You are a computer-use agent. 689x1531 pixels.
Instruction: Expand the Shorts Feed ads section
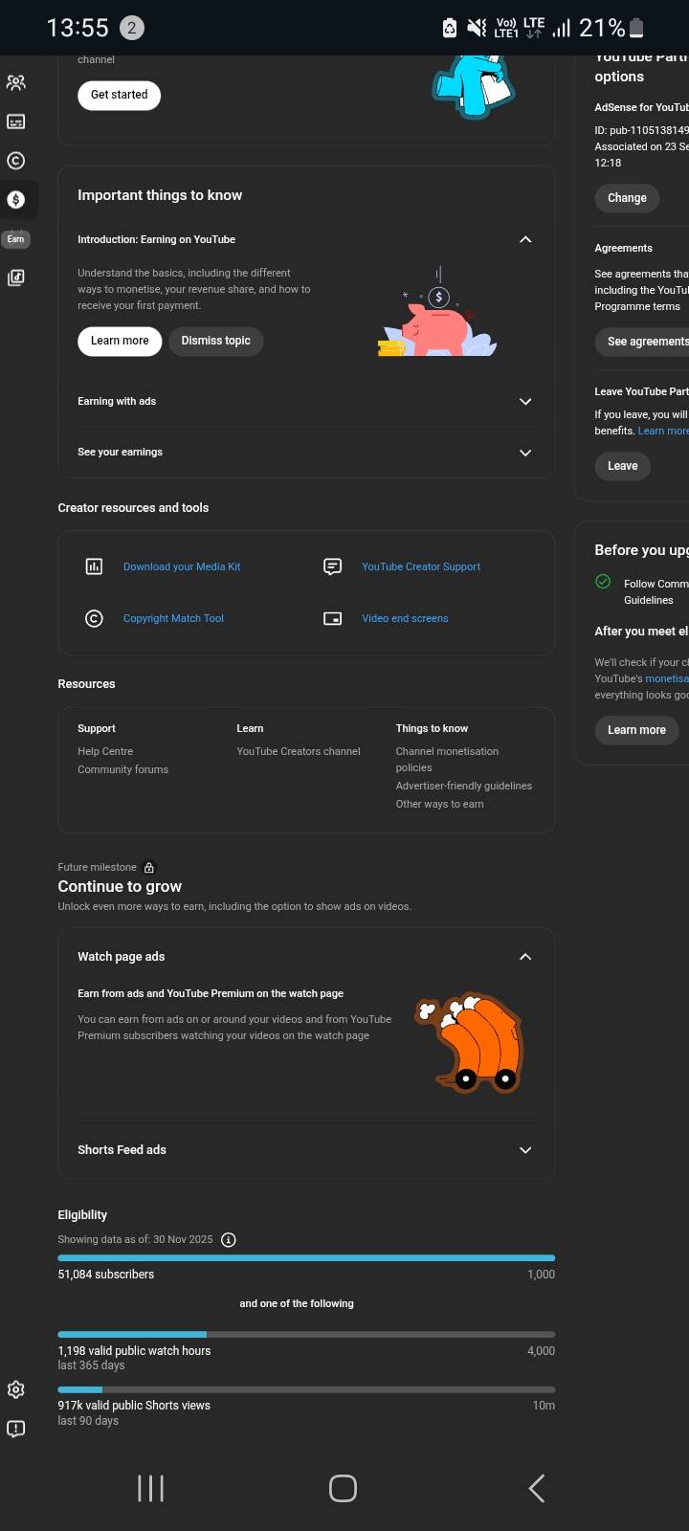pos(524,1150)
